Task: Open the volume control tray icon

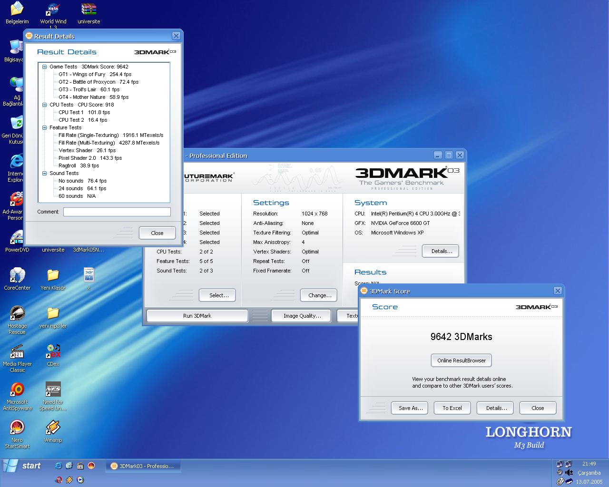Action: pyautogui.click(x=569, y=473)
